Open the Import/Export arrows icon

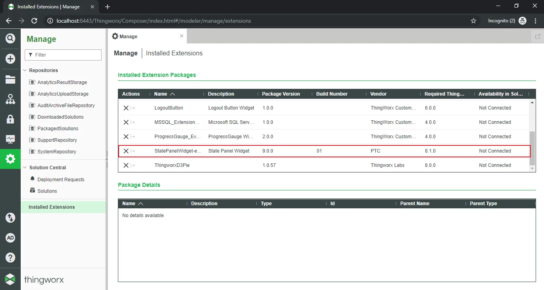coord(10,218)
